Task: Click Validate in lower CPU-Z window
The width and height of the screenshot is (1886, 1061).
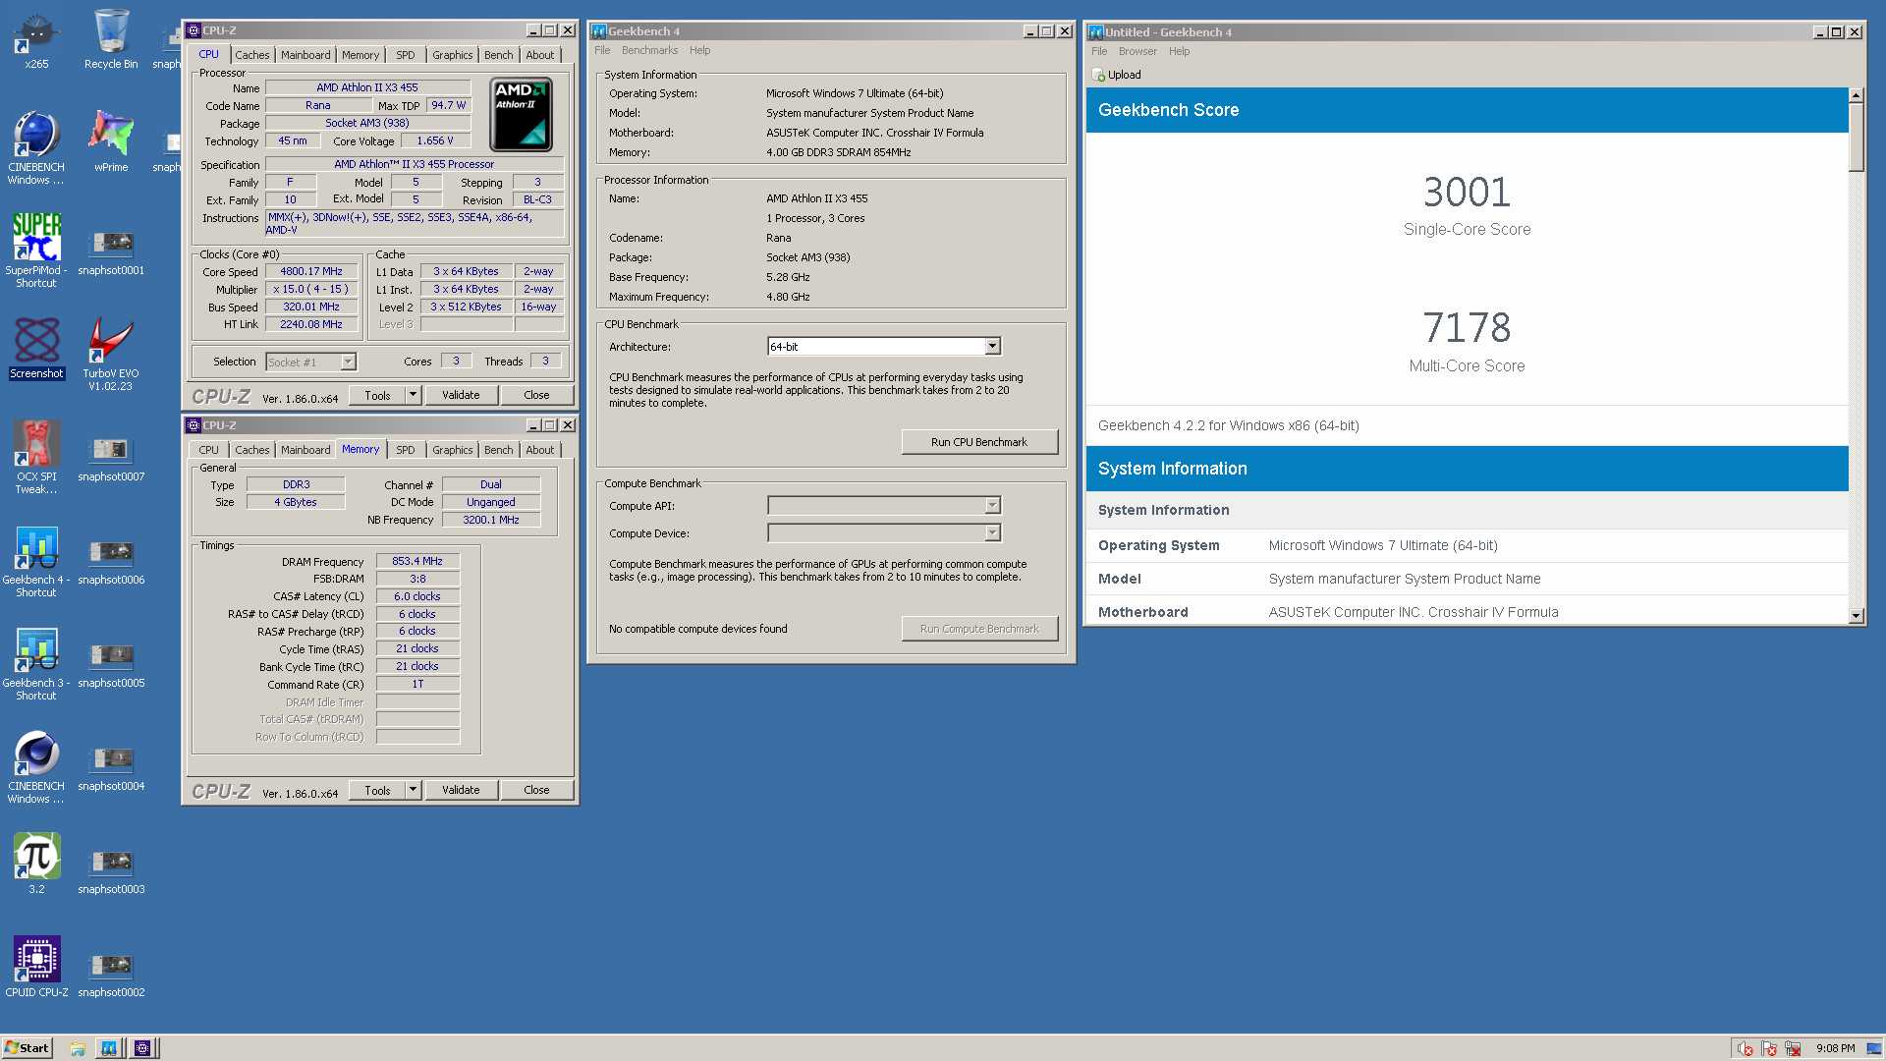Action: pyautogui.click(x=461, y=790)
